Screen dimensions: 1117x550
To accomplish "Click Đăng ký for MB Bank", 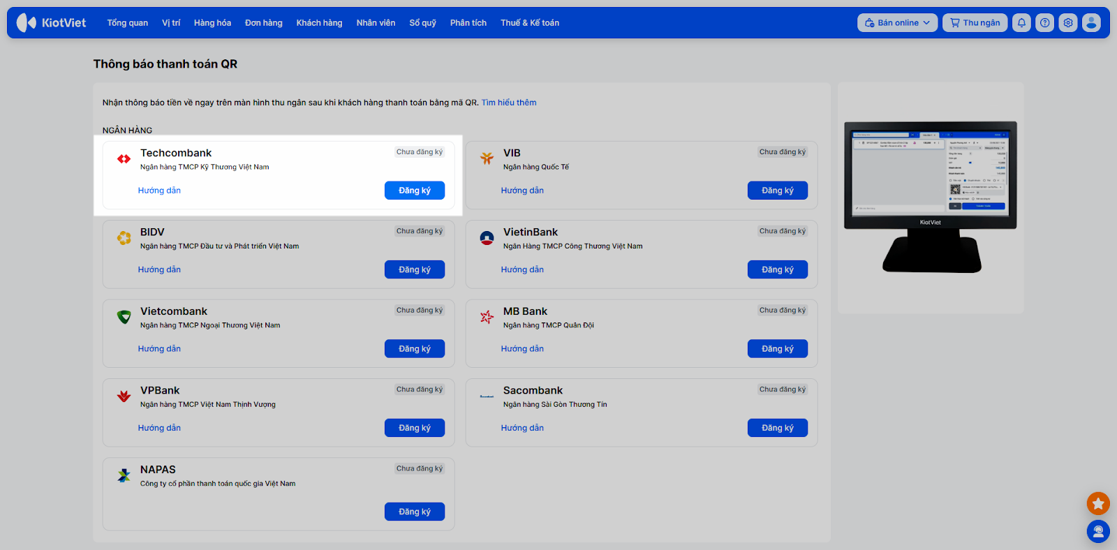I will click(777, 349).
